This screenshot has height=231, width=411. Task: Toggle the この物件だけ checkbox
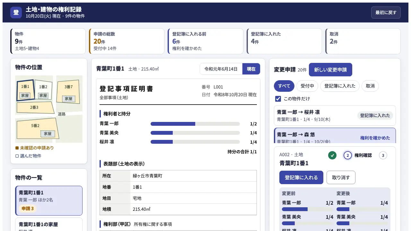coord(278,98)
